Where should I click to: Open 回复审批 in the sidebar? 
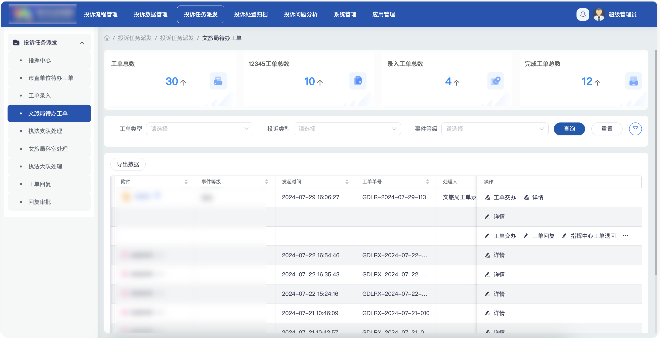click(x=49, y=202)
